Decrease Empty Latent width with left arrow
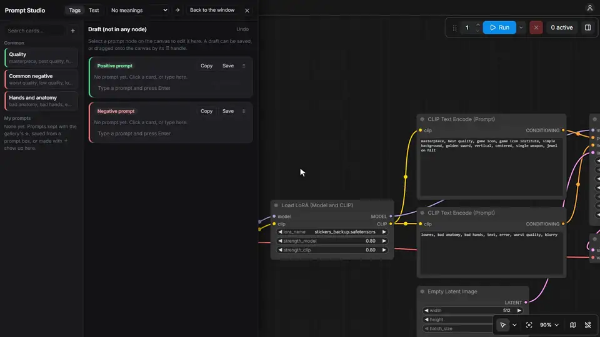 (x=426, y=311)
